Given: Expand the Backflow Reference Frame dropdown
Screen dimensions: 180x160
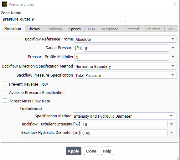Looking at the screenshot, I should click(x=125, y=39).
